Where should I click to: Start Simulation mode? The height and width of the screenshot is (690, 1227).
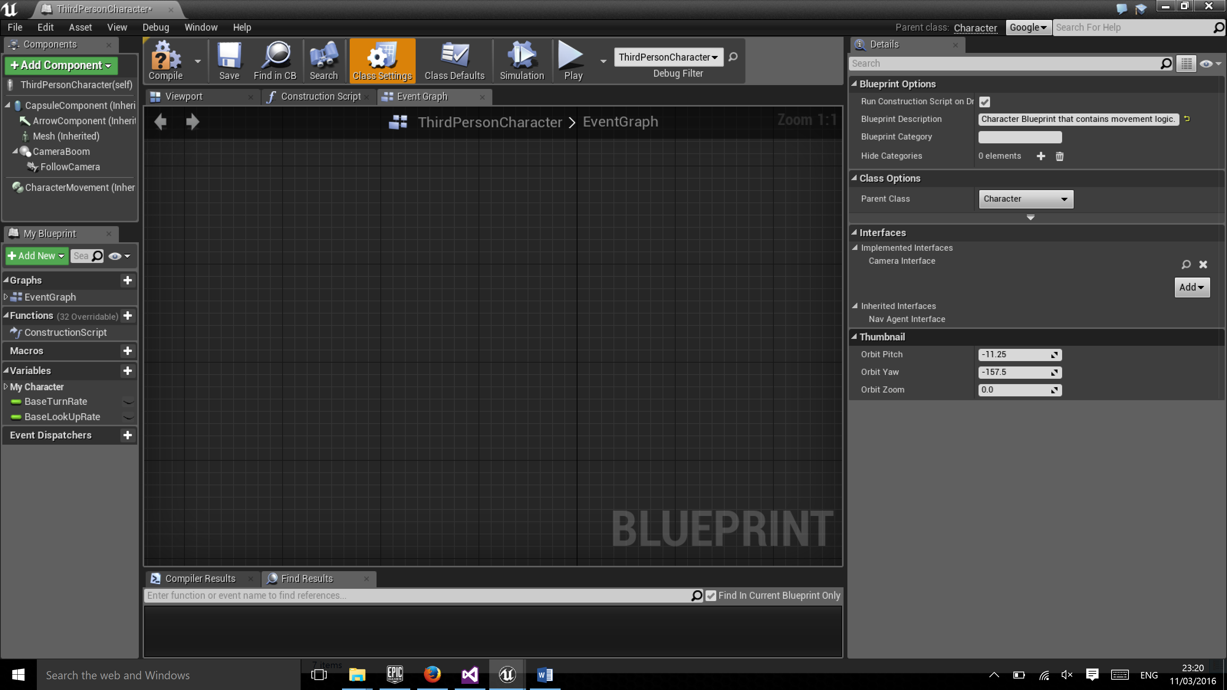click(x=521, y=61)
